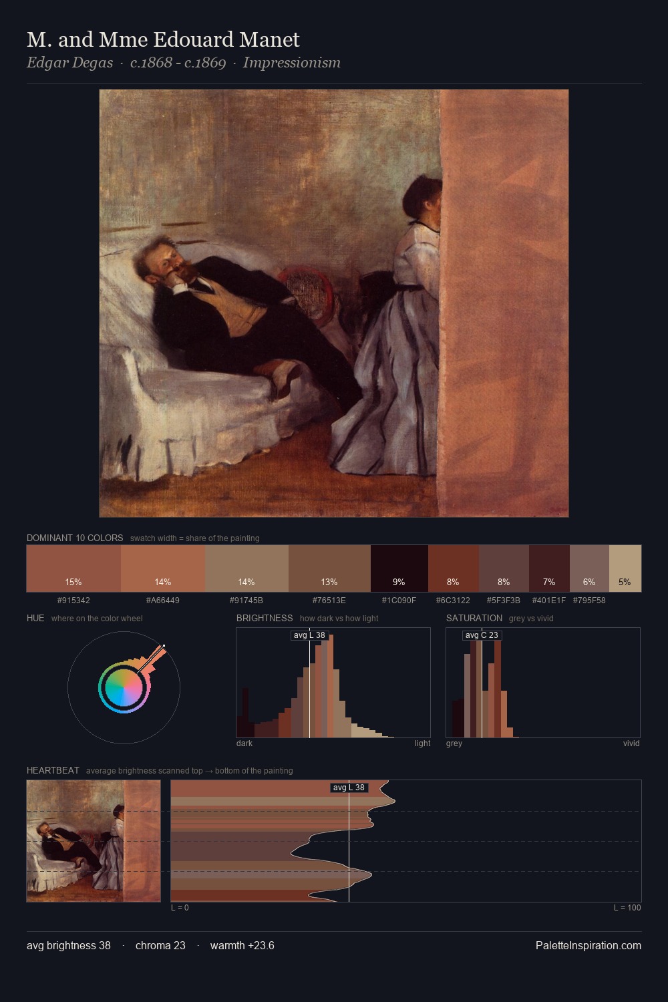Viewport: 668px width, 1002px height.
Task: Choose the #91745B swatch
Action: [246, 568]
